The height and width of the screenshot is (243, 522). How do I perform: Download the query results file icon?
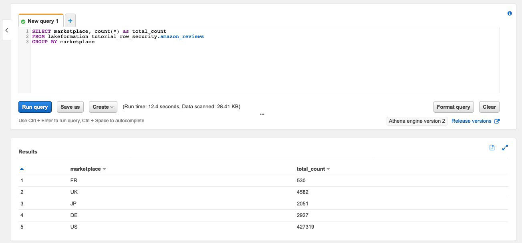click(492, 147)
